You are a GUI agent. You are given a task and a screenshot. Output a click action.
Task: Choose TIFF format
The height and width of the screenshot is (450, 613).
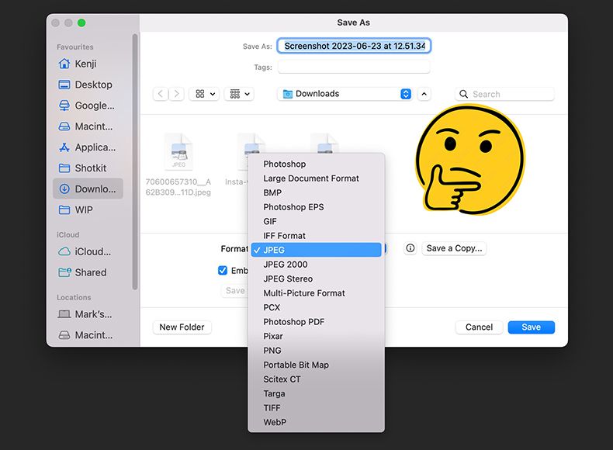[316, 408]
